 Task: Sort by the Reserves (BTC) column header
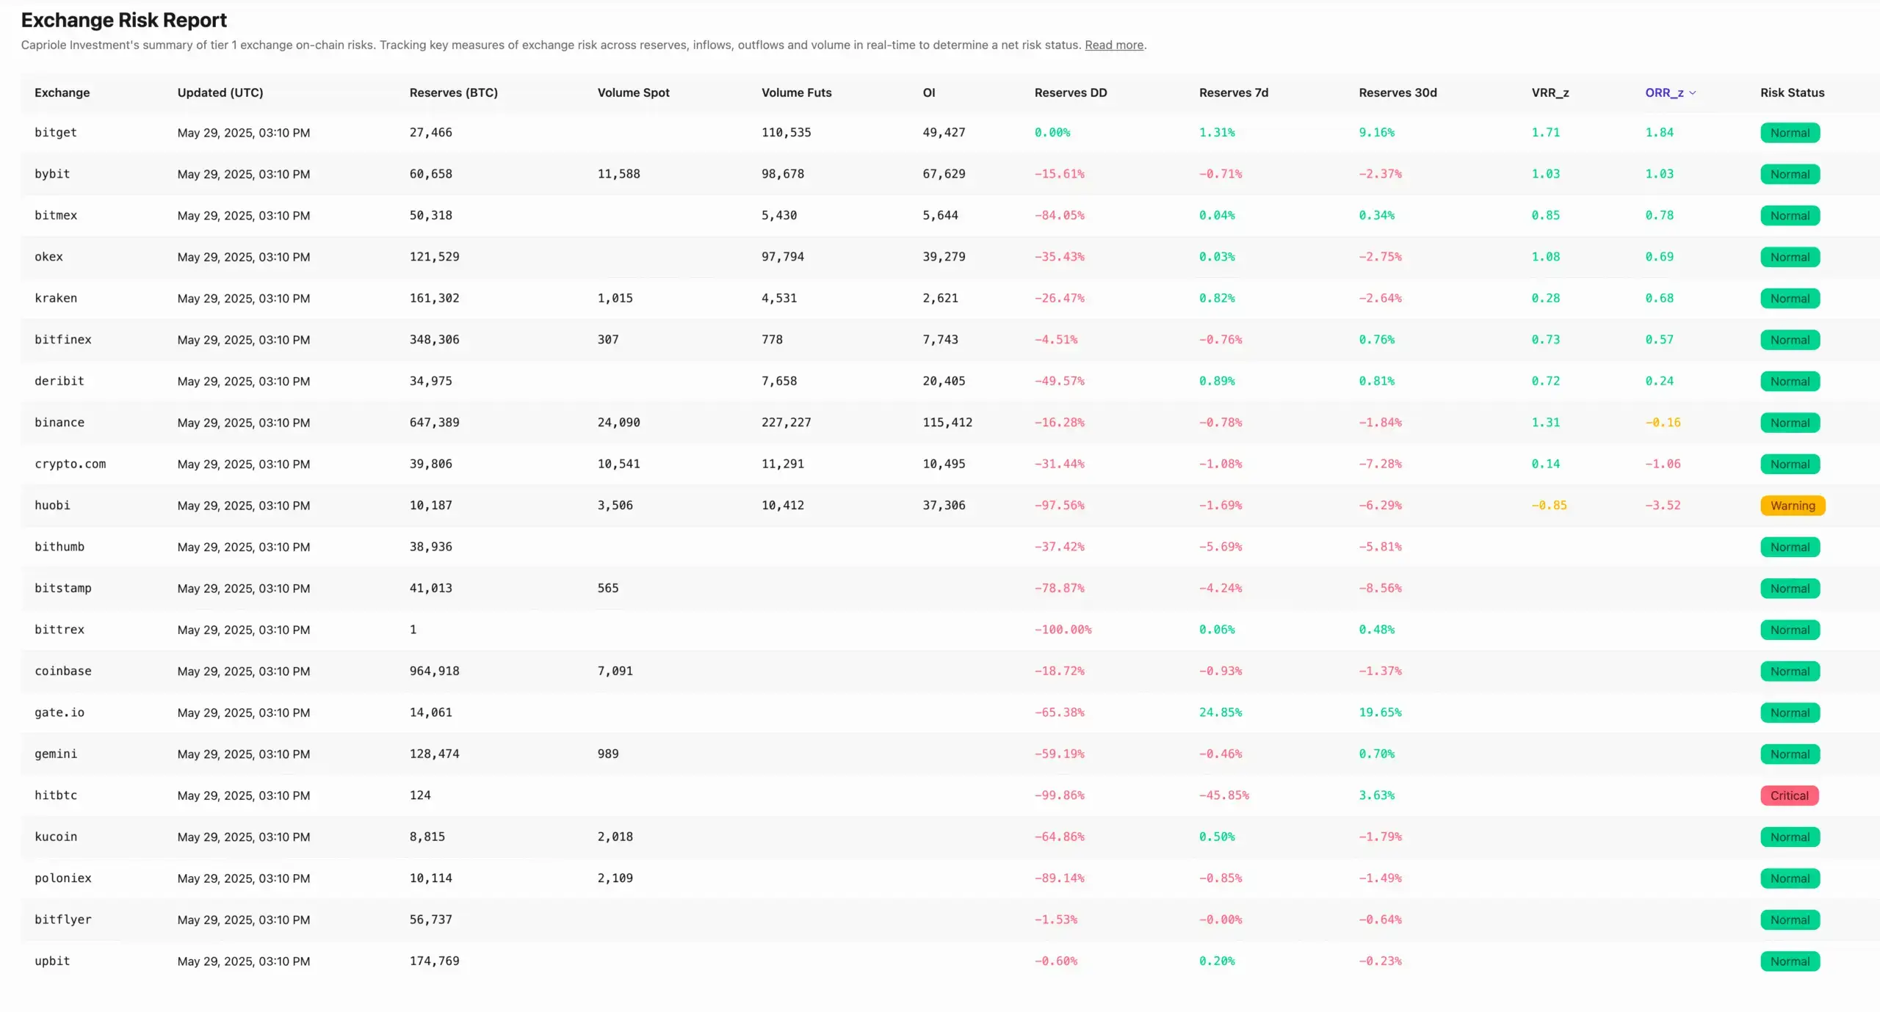point(453,92)
